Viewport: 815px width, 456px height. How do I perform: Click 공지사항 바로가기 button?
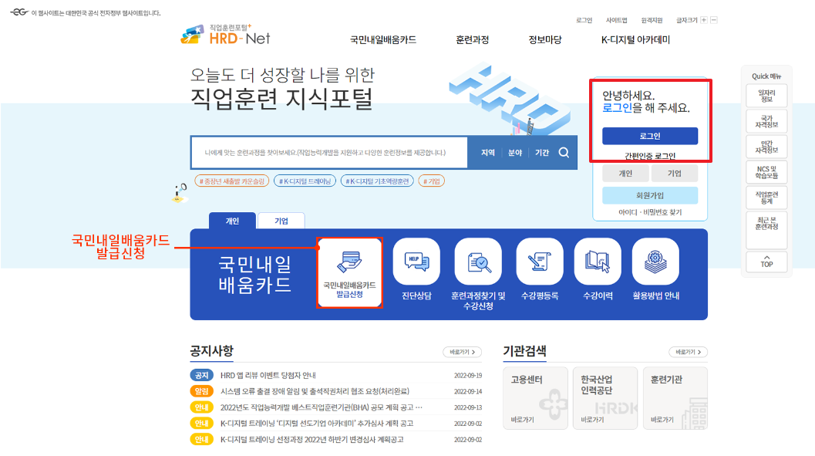tap(463, 352)
